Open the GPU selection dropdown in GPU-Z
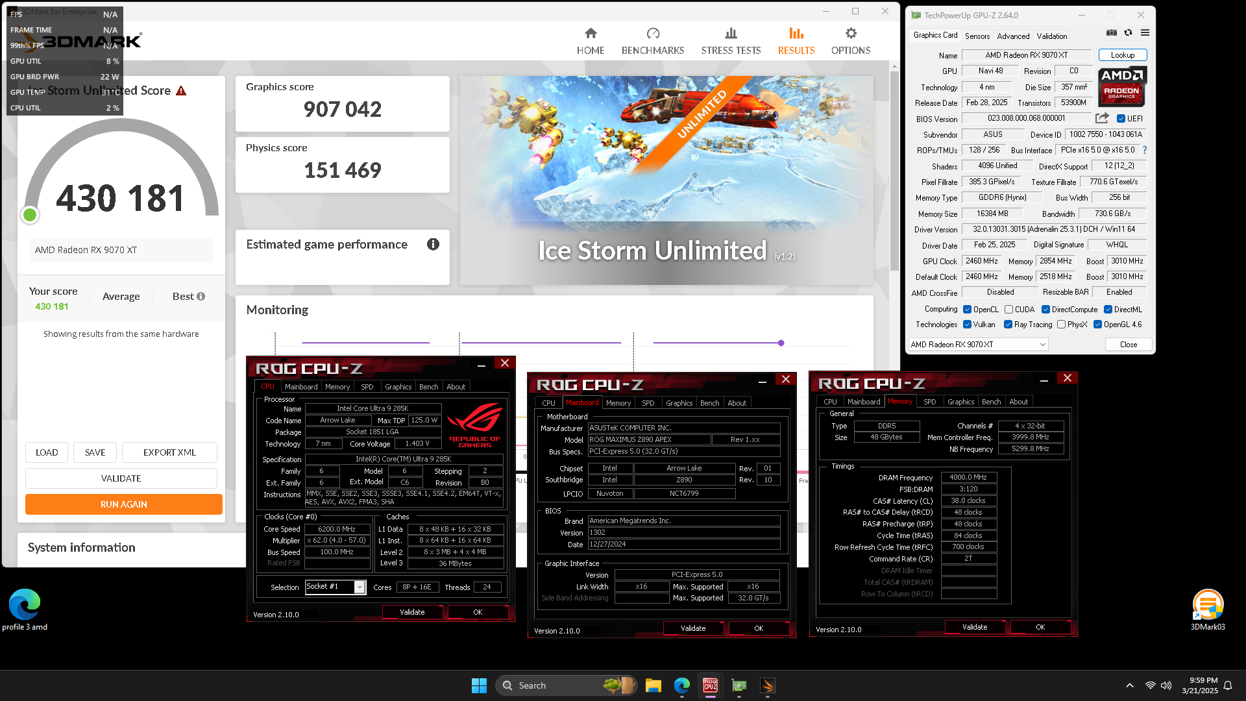Image resolution: width=1246 pixels, height=701 pixels. pyautogui.click(x=978, y=345)
